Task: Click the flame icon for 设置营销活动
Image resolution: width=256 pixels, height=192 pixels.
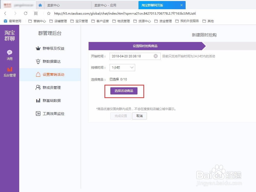Action: 38,74
